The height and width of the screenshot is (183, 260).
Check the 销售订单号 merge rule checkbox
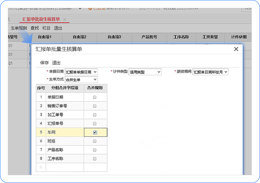point(95,106)
